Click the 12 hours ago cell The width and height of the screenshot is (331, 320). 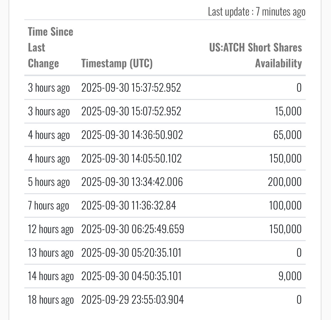[51, 229]
